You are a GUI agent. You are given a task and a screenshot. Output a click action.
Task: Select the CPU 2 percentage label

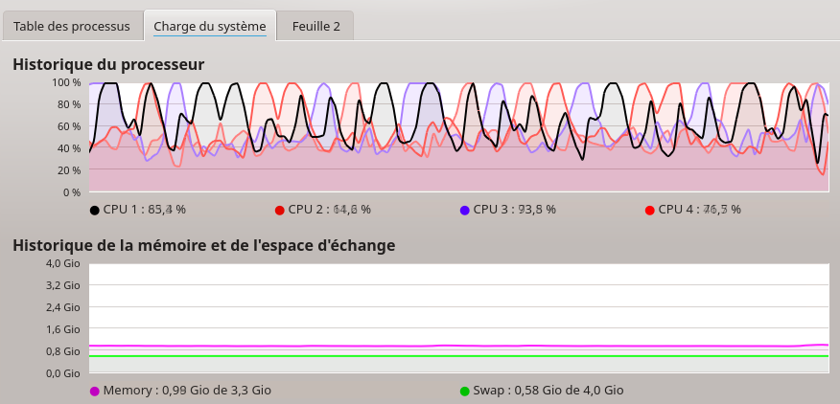click(330, 210)
